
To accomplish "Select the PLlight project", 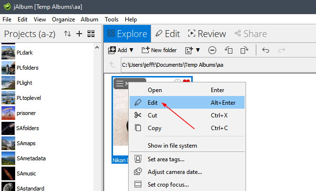I will pos(24,83).
